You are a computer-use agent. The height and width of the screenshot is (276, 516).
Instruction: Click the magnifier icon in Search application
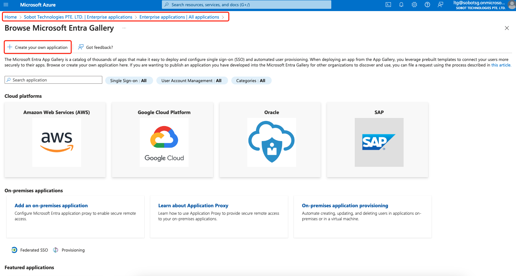pyautogui.click(x=9, y=80)
